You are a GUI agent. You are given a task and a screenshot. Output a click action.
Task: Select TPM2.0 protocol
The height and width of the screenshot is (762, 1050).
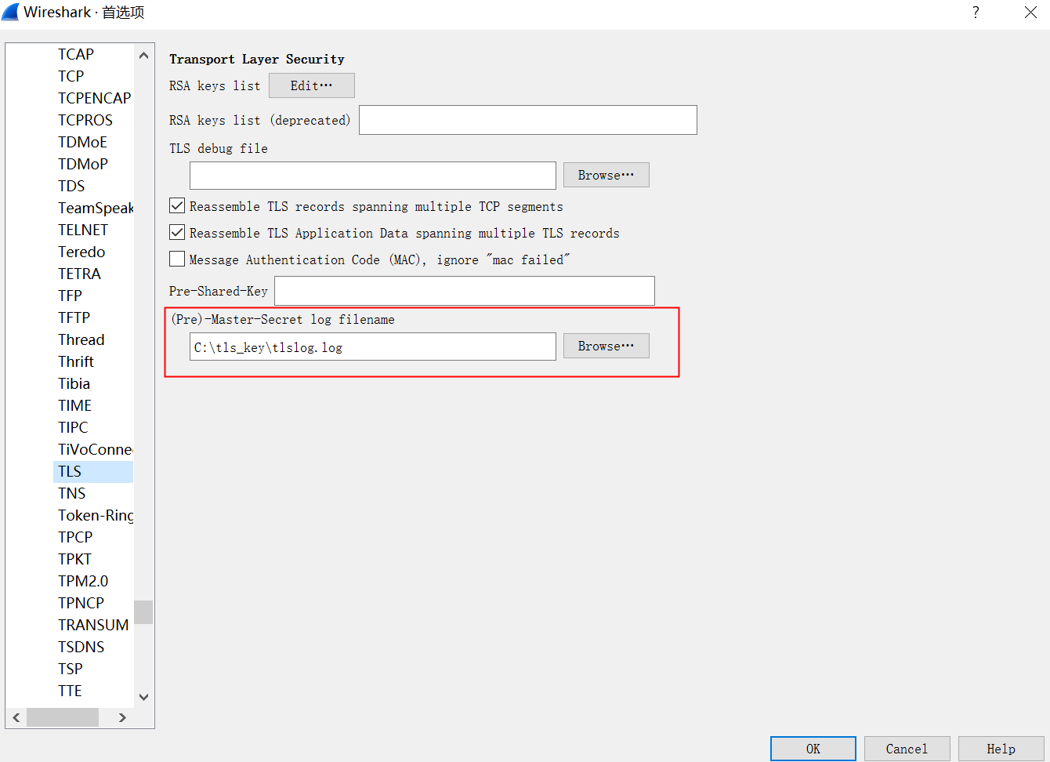pos(83,581)
